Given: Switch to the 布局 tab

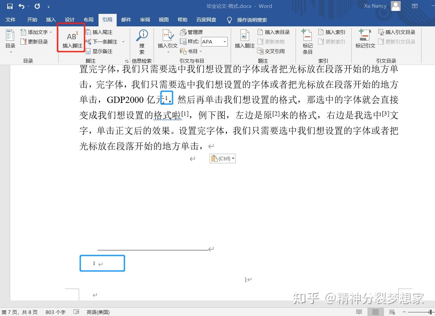Looking at the screenshot, I should click(x=89, y=20).
